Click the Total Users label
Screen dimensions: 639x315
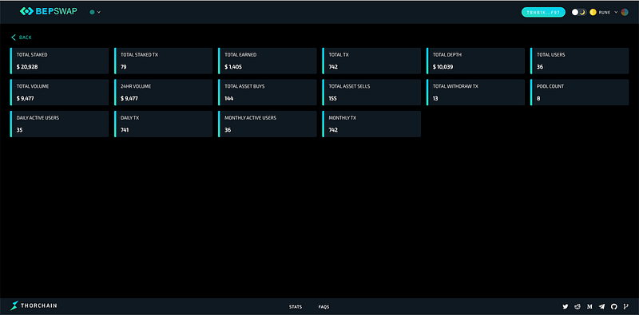coord(550,54)
